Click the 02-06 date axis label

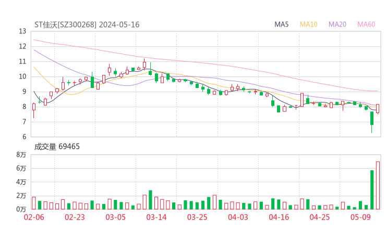[x=34, y=217]
